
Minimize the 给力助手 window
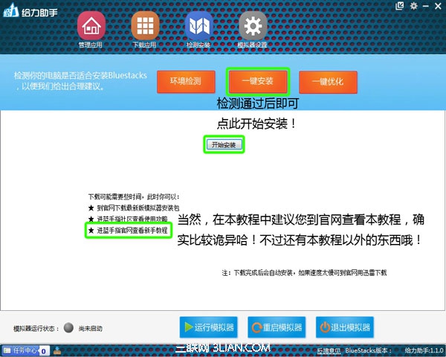tap(426, 6)
